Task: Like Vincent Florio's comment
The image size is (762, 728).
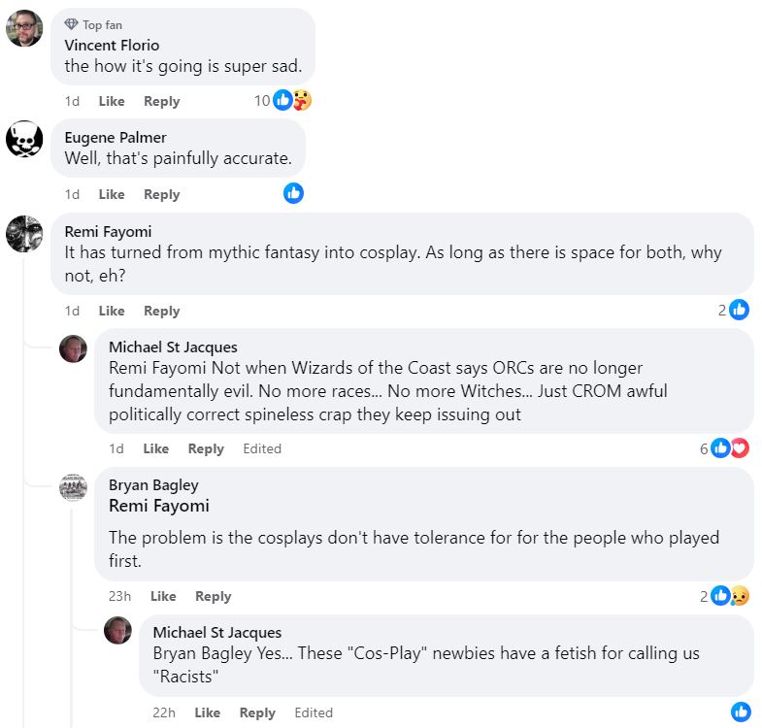Action: tap(112, 101)
